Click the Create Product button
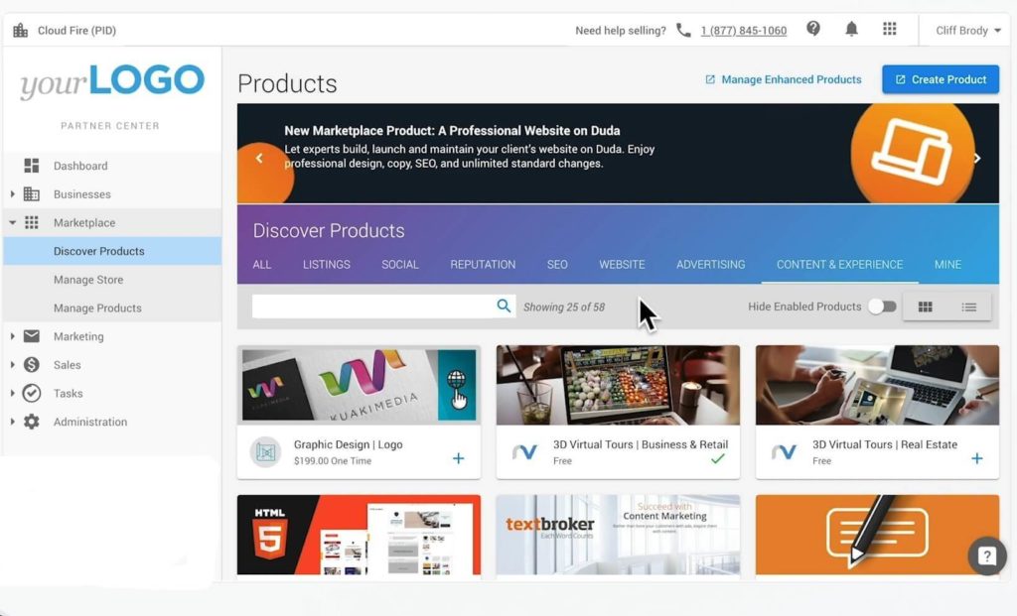The height and width of the screenshot is (616, 1017). coord(940,79)
